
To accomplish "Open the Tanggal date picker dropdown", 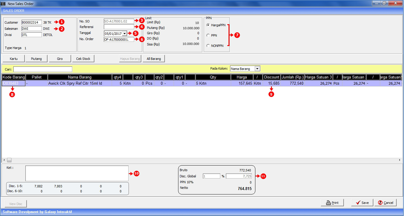I will click(x=124, y=34).
